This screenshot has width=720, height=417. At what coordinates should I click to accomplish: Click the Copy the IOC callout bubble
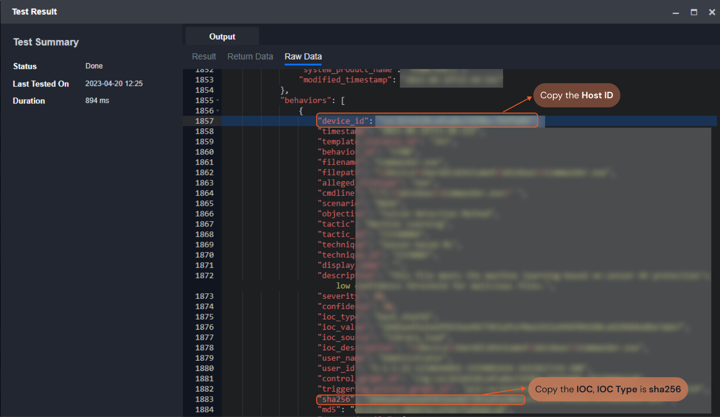607,389
